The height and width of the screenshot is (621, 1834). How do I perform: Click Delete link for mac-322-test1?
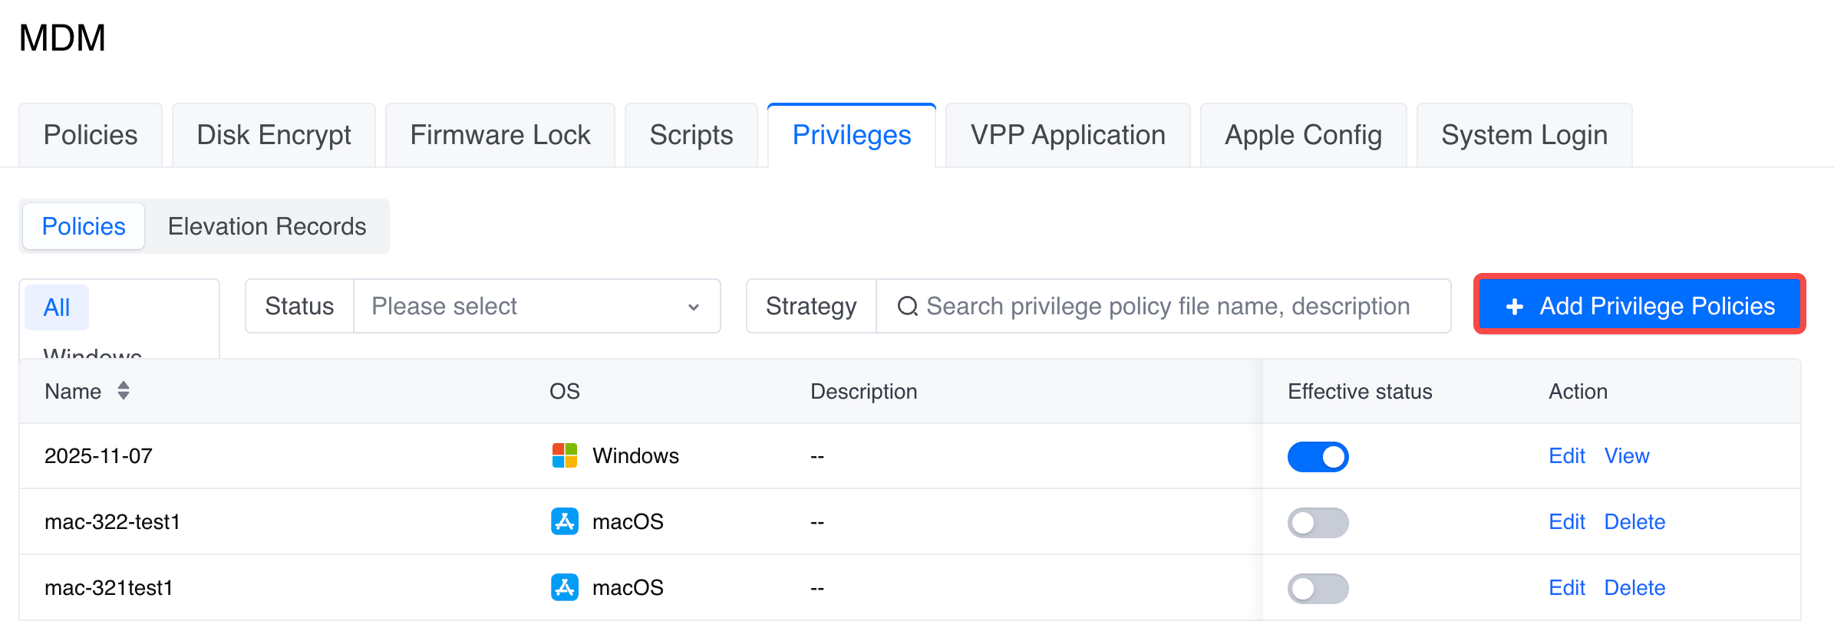1634,521
